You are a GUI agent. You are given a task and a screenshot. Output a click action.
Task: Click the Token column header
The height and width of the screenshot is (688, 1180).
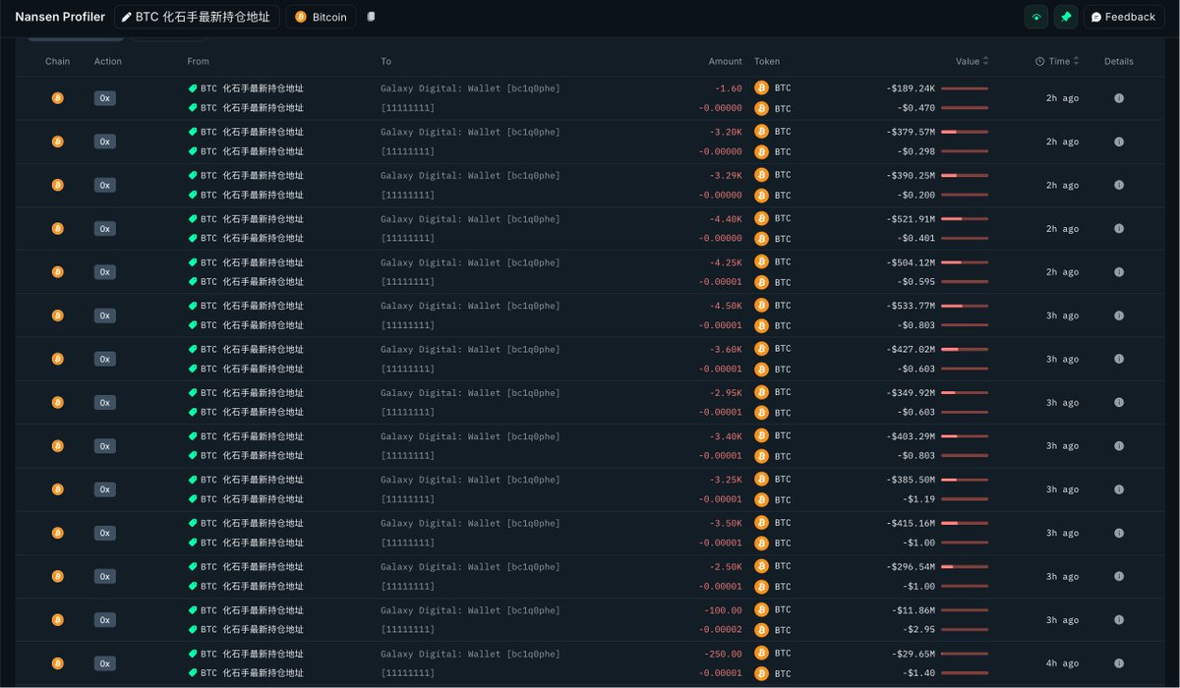(x=767, y=61)
